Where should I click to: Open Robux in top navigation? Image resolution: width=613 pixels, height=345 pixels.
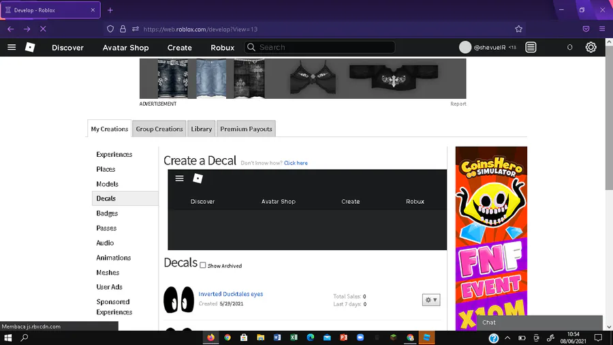click(x=223, y=47)
